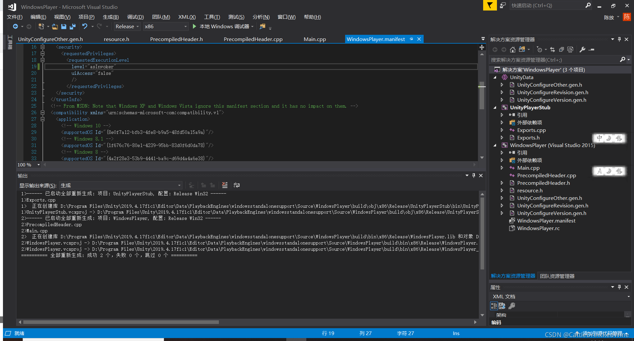Collapse the WindowsPlayer project node
Image resolution: width=634 pixels, height=341 pixels.
495,145
